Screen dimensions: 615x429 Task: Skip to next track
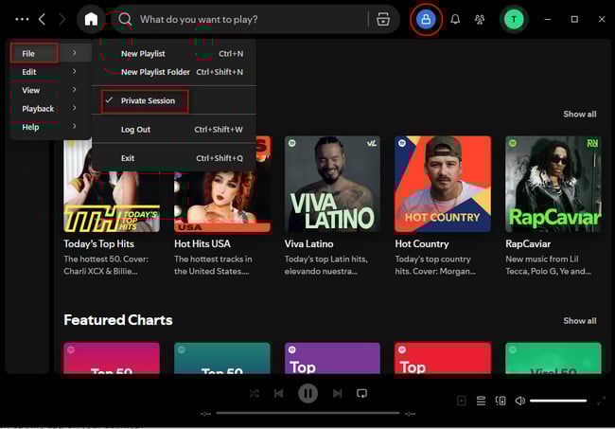pyautogui.click(x=338, y=393)
